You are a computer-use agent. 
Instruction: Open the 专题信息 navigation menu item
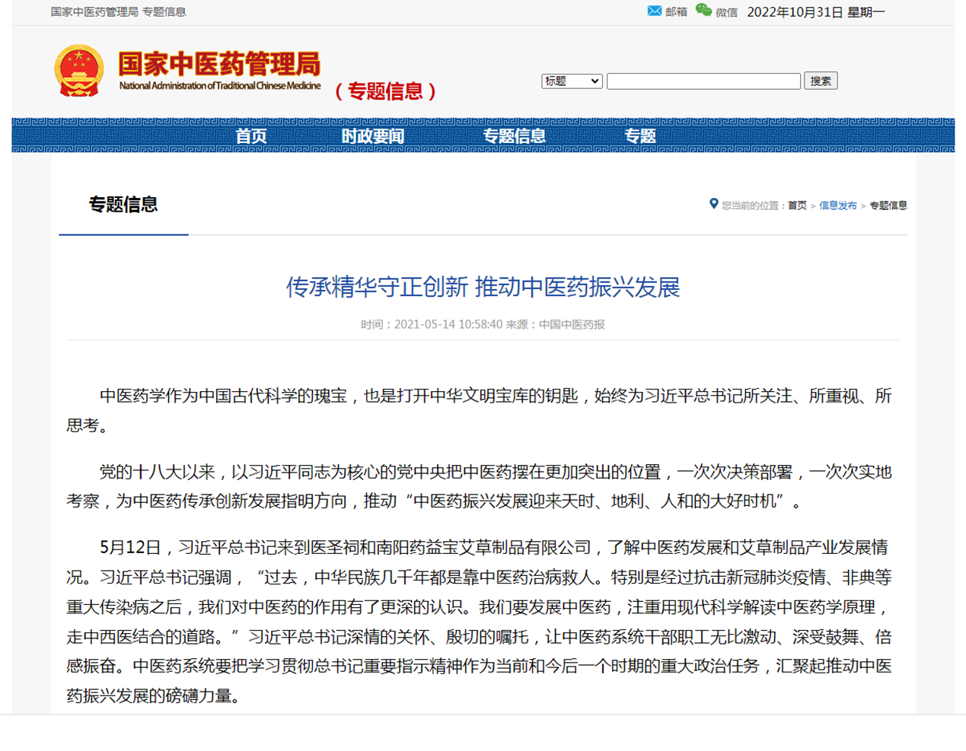click(x=514, y=136)
